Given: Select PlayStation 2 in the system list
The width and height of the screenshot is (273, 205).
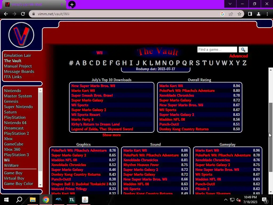Looking at the screenshot, I should (17, 133).
